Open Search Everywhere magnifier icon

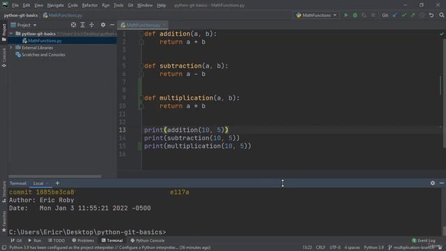point(441,15)
